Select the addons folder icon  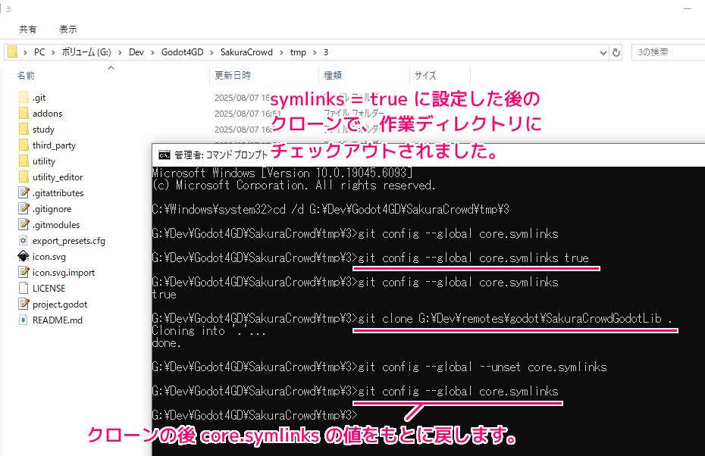[23, 114]
